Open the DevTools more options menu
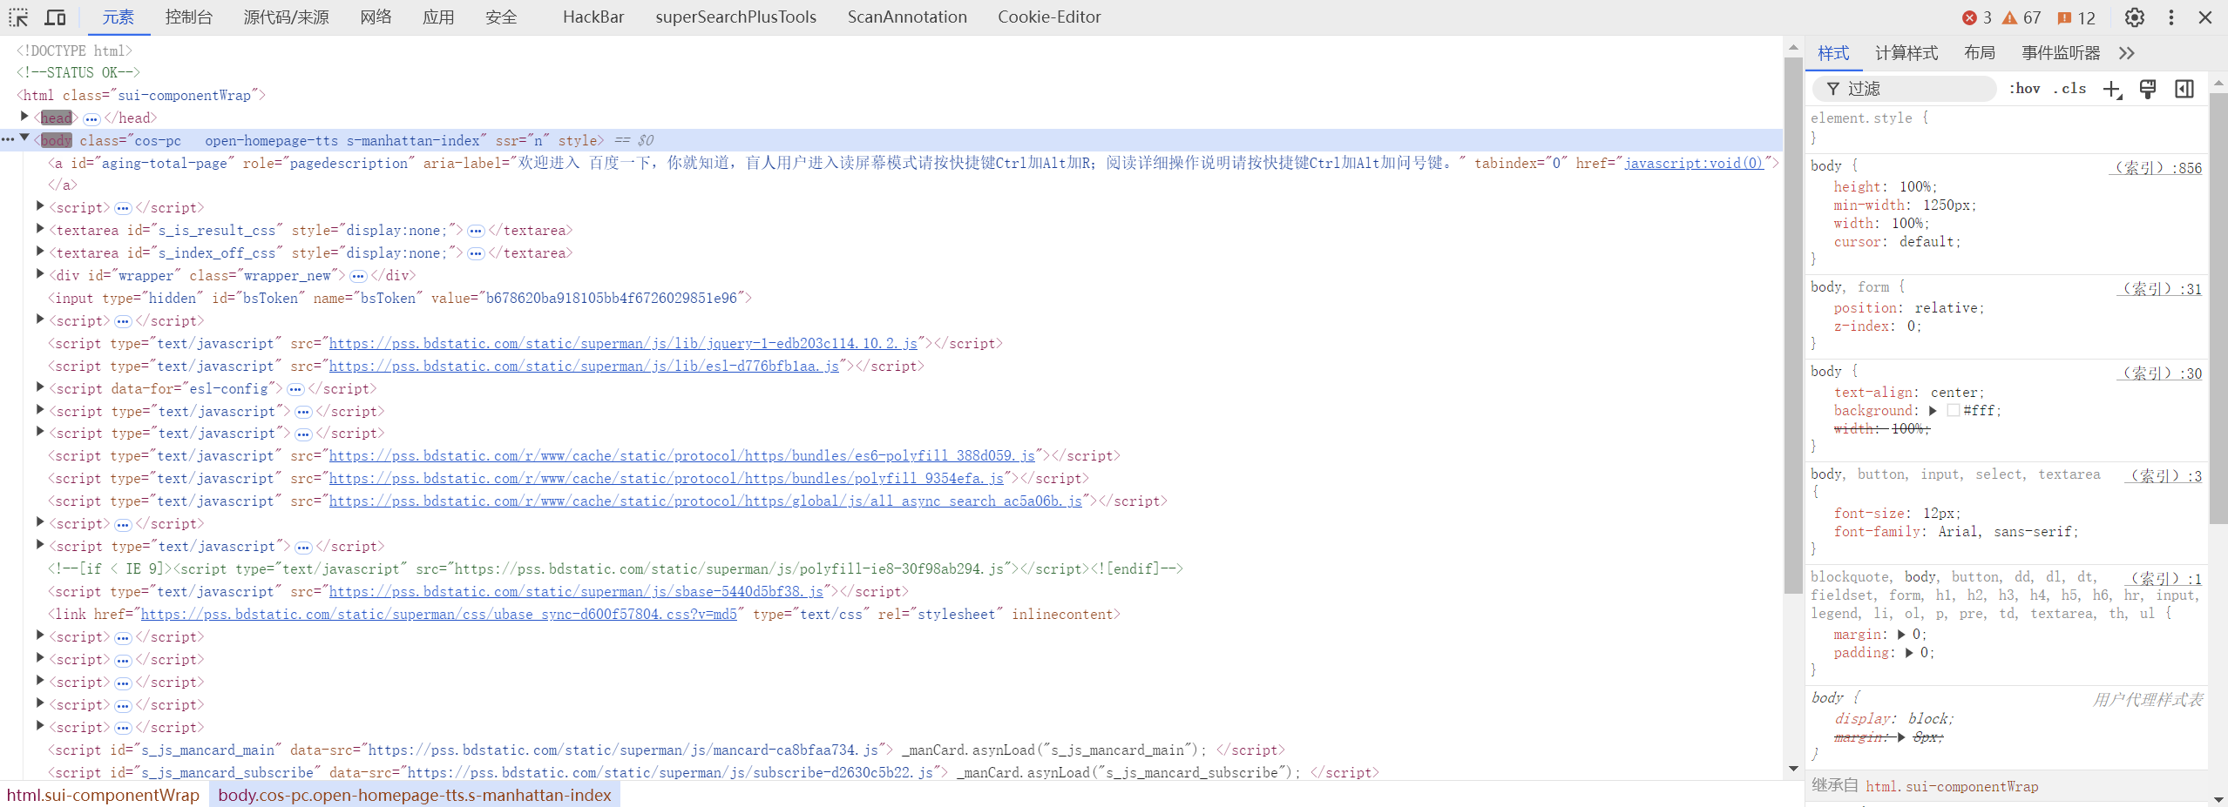 point(2170,17)
